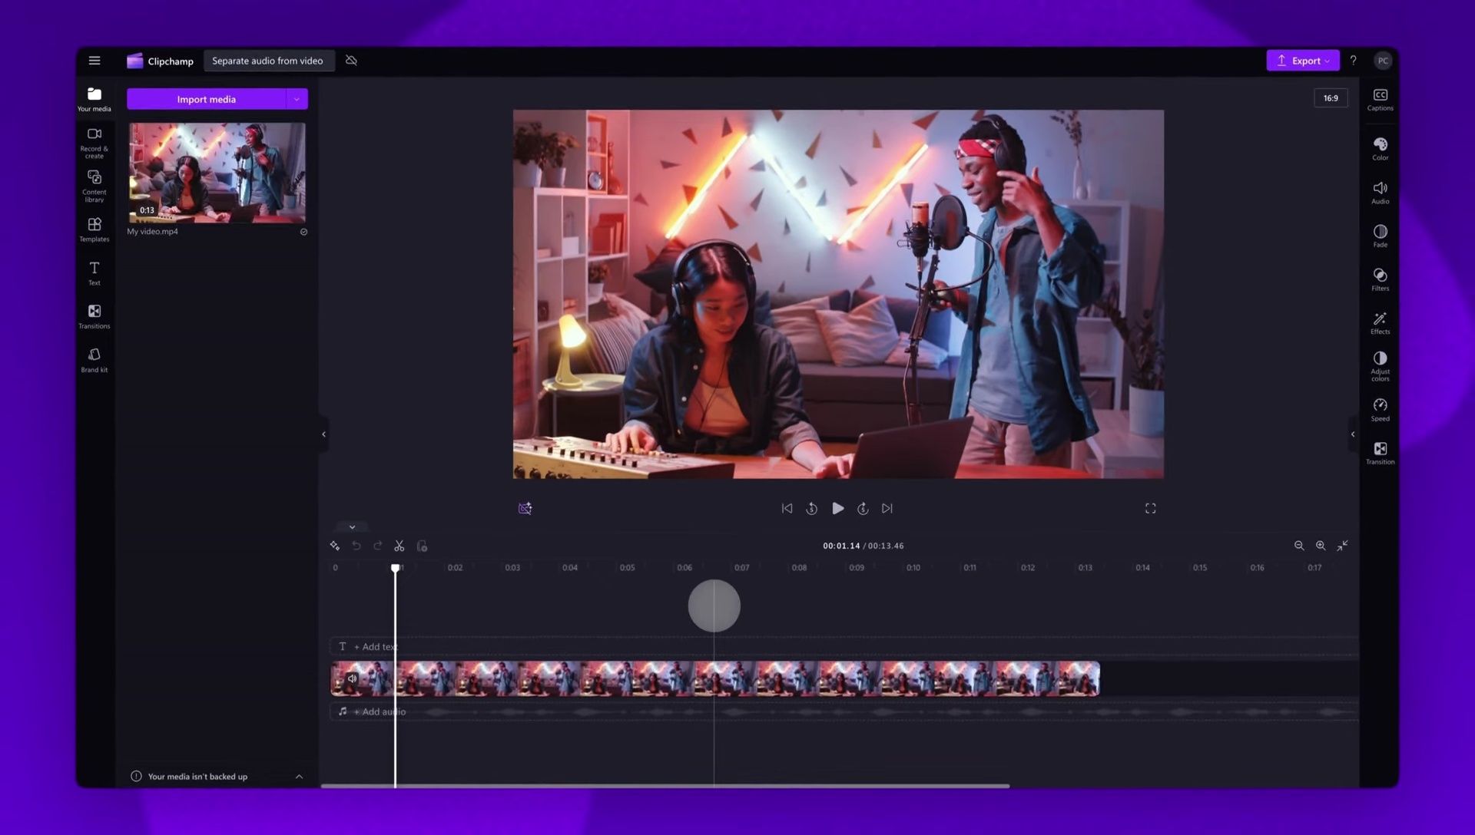The width and height of the screenshot is (1475, 835).
Task: Skip to the start of the video
Action: [x=787, y=508]
